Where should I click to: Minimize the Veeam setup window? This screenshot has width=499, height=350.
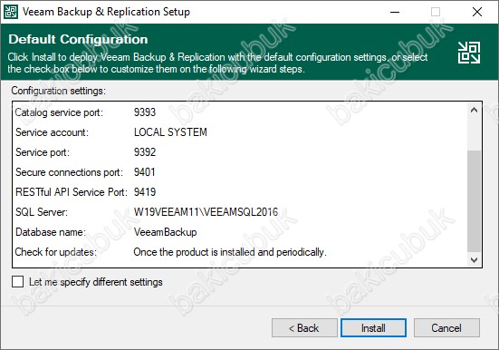(x=395, y=12)
